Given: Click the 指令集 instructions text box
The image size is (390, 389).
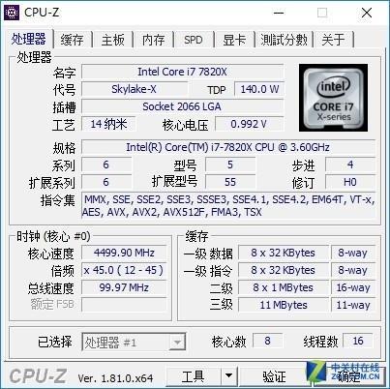Looking at the screenshot, I should pyautogui.click(x=228, y=205).
